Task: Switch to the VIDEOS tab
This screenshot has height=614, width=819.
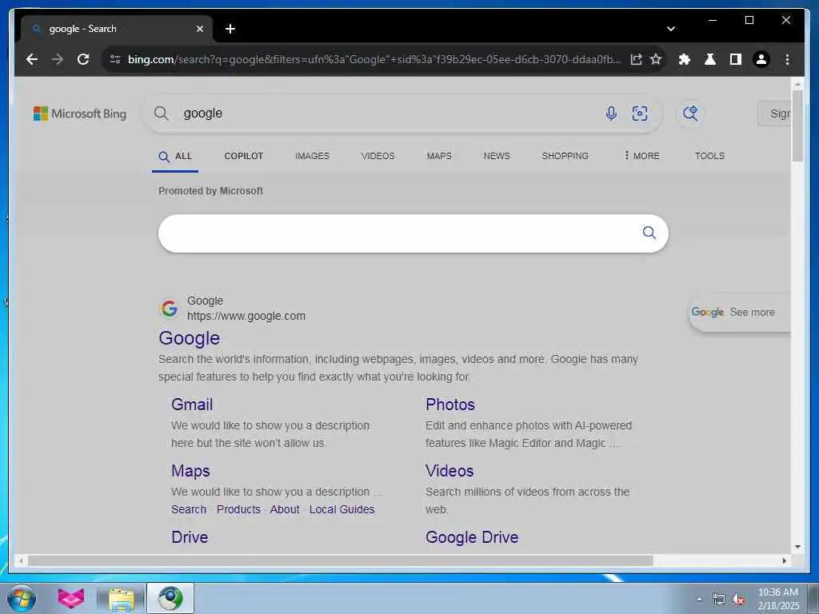Action: coord(378,156)
